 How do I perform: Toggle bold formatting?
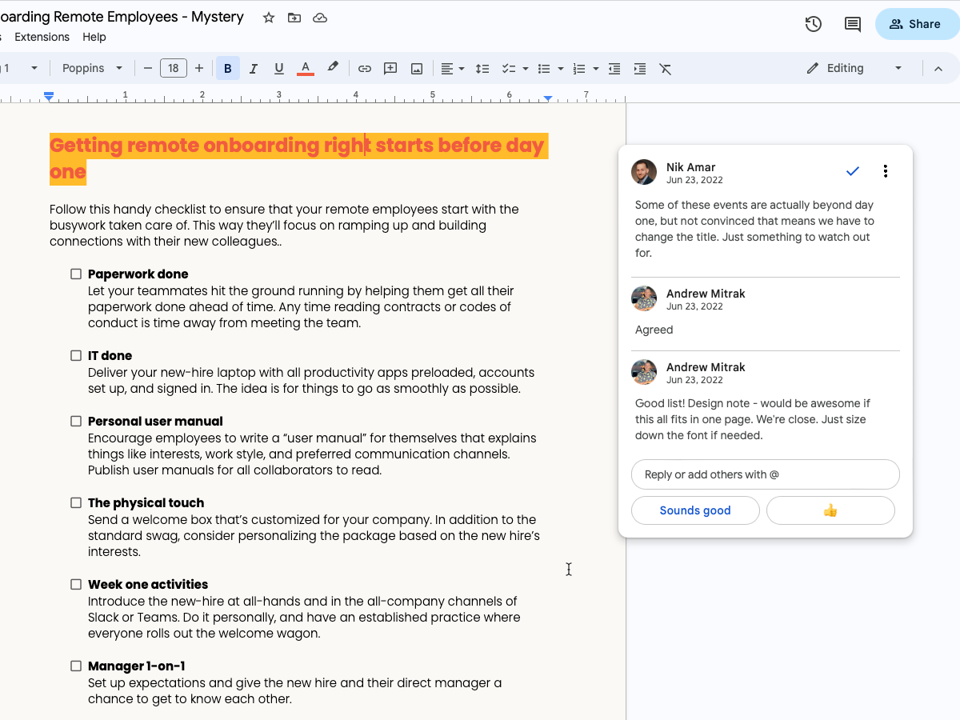[227, 69]
